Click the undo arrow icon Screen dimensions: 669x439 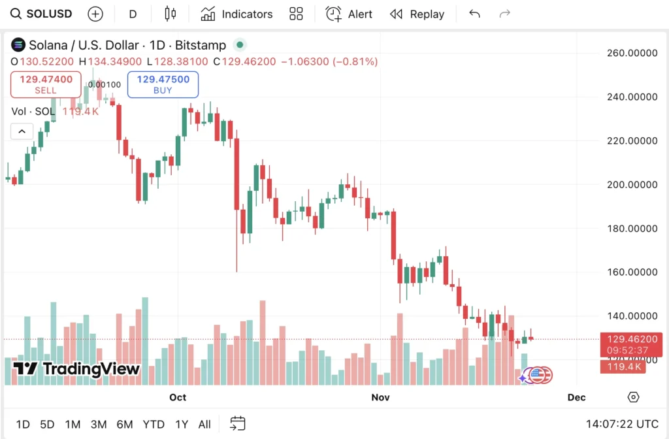pos(474,13)
